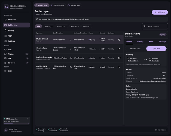Click the Remove sync button

coord(135,49)
